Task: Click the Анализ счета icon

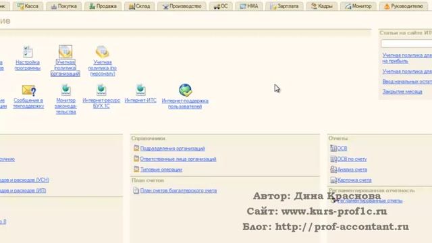Action: 333,169
